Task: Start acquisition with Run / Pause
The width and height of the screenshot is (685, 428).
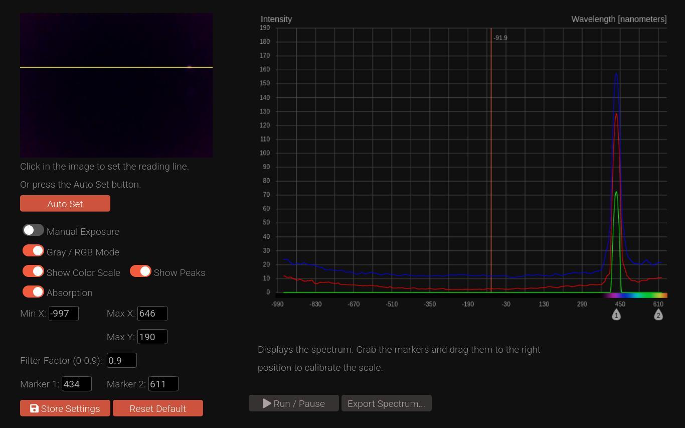Action: (294, 403)
